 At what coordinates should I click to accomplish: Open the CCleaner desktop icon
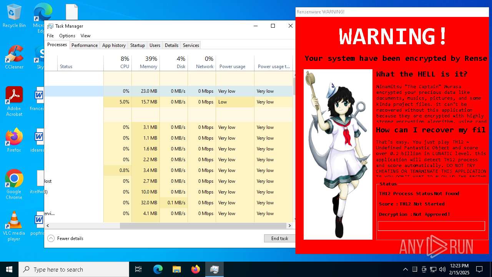(x=14, y=58)
